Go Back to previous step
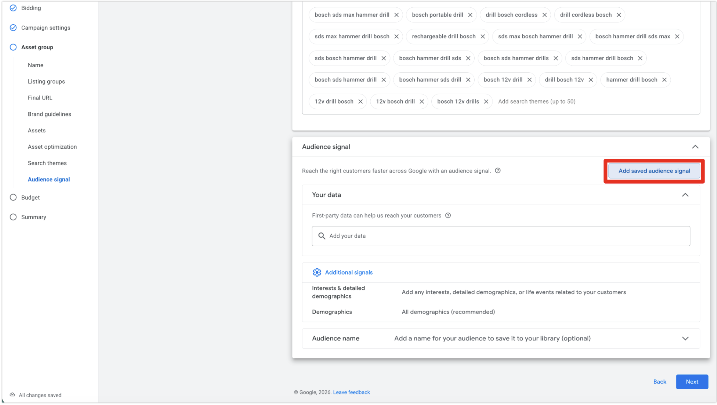 [x=660, y=382]
